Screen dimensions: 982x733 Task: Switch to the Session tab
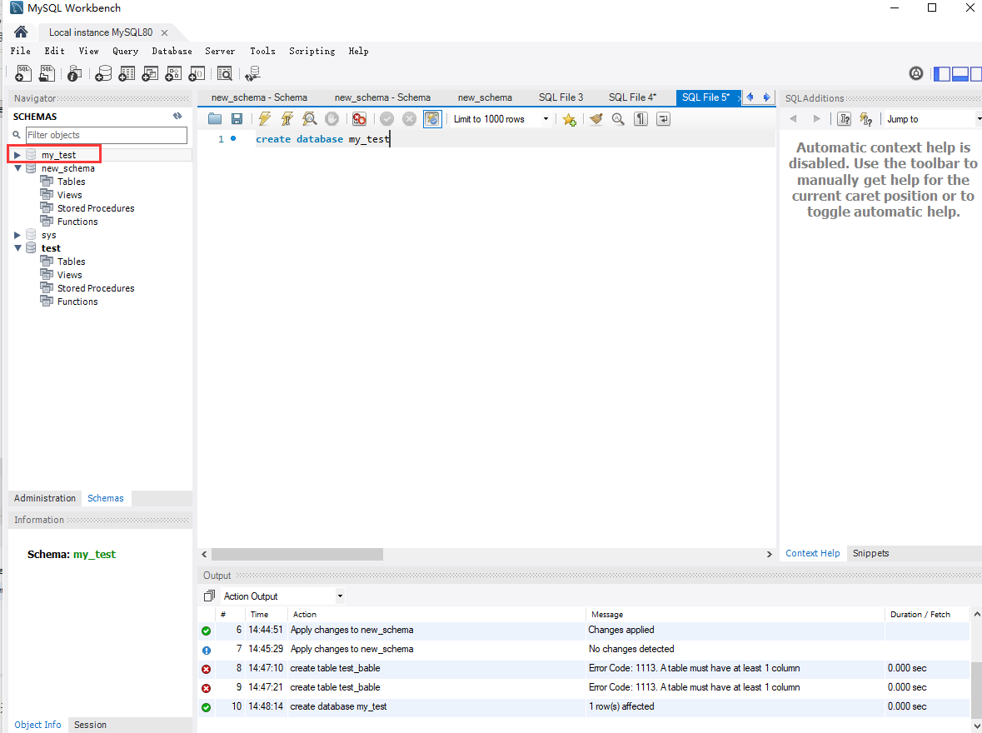click(x=90, y=725)
